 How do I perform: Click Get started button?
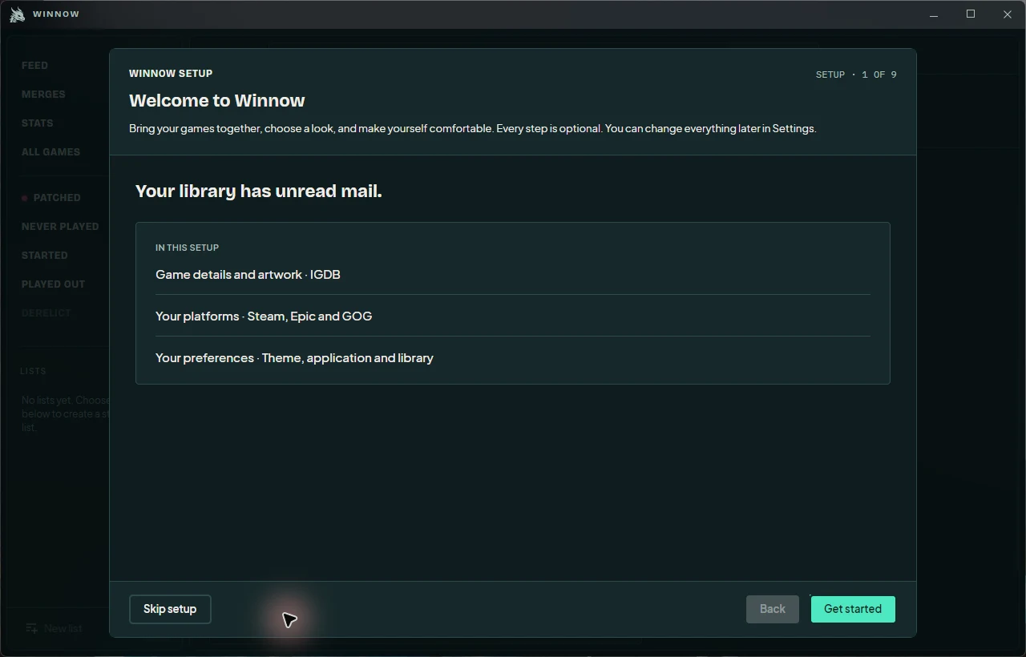853,609
